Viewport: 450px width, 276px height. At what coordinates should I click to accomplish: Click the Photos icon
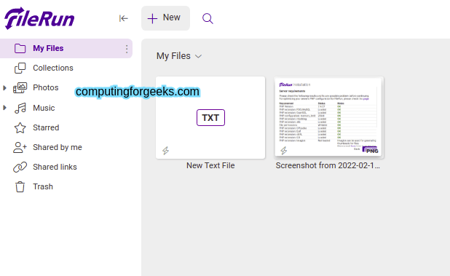coord(20,87)
